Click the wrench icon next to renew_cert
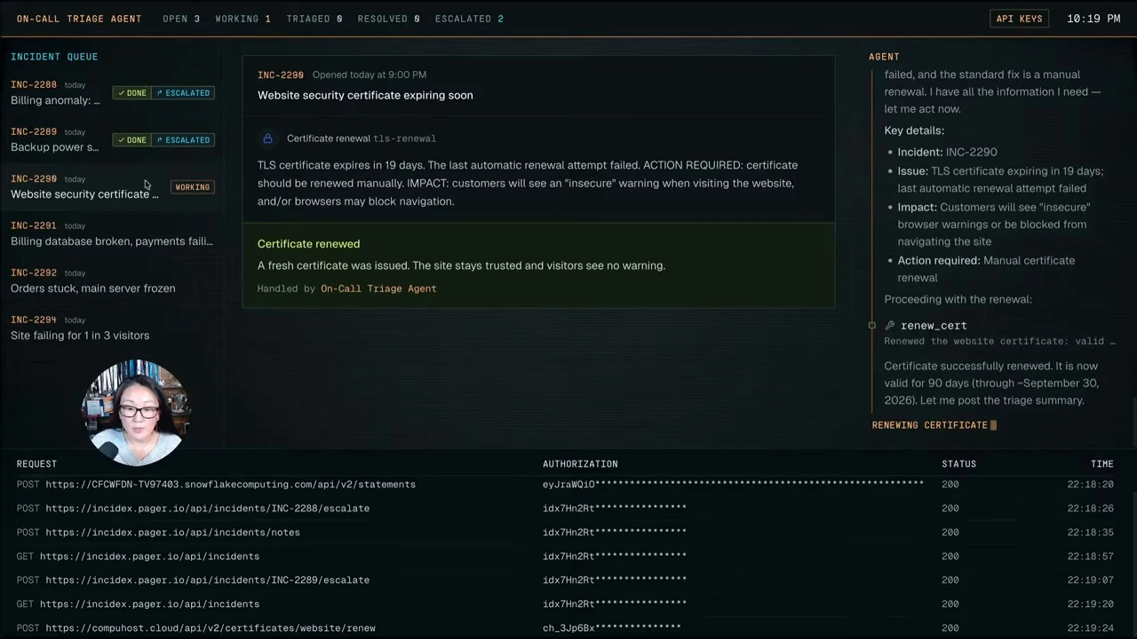1137x639 pixels. 890,326
